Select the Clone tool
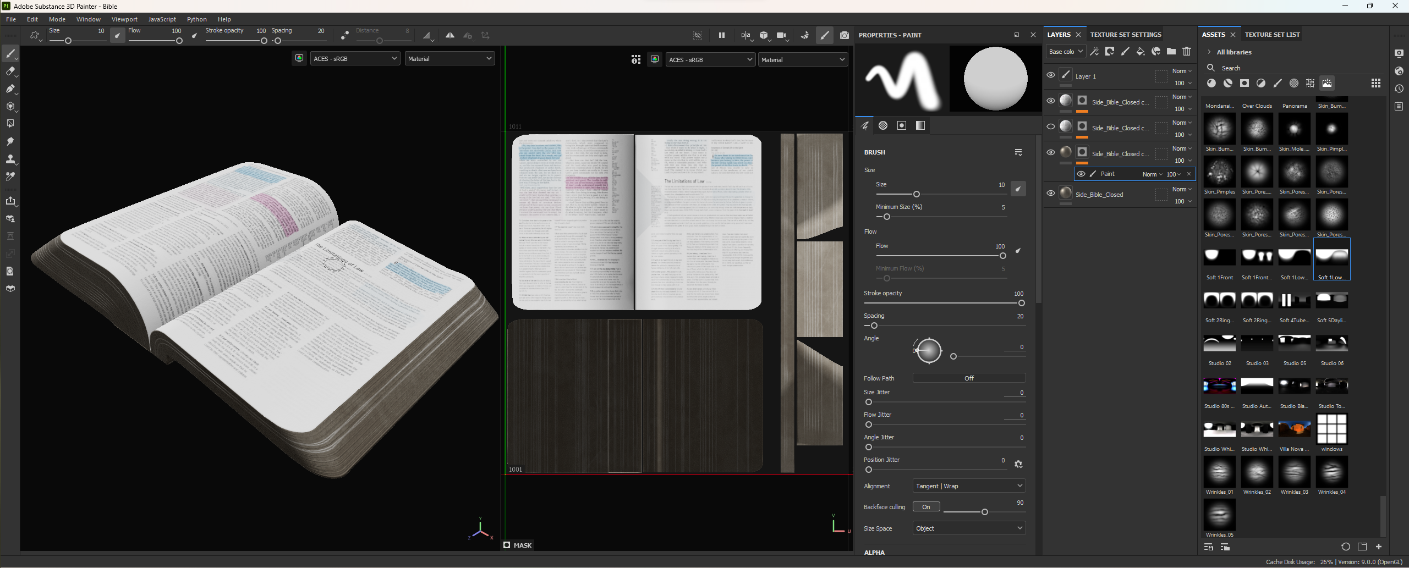 [x=10, y=159]
